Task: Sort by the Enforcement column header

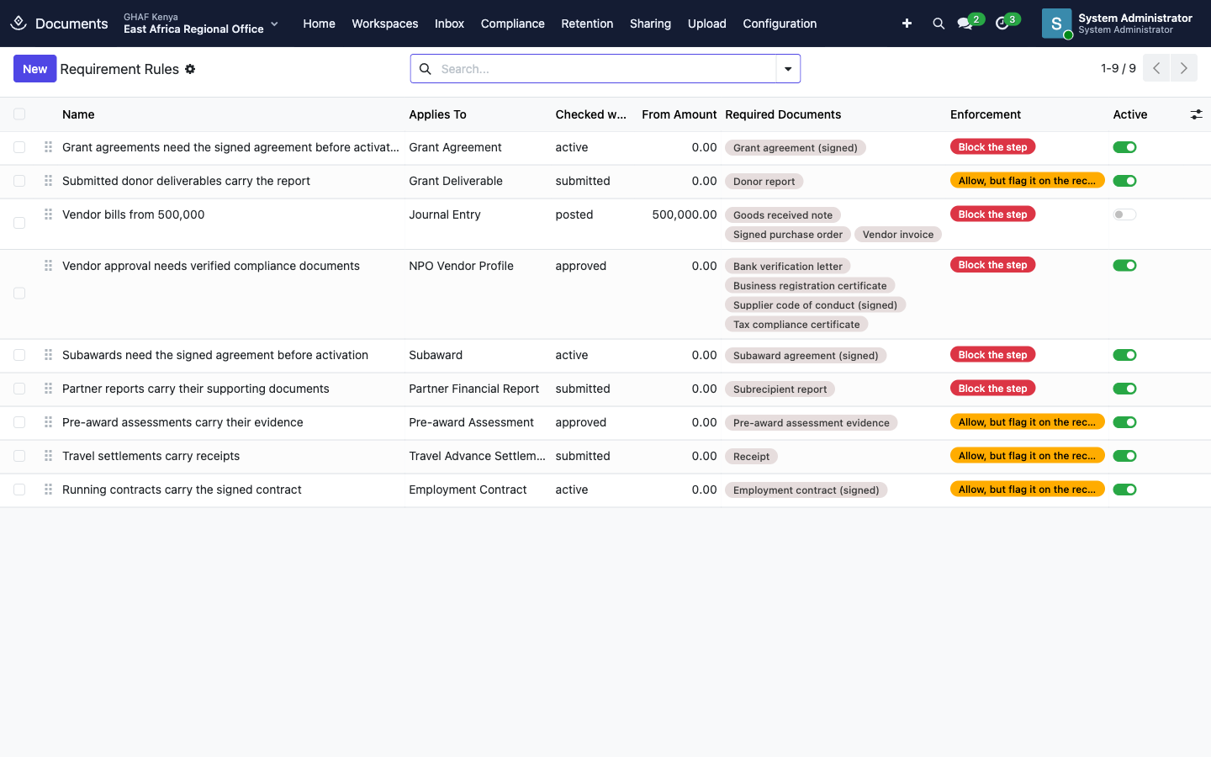Action: pos(986,114)
